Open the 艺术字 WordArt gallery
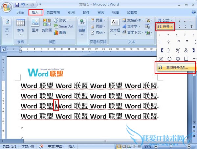The height and width of the screenshot is (149, 197). tap(131, 26)
